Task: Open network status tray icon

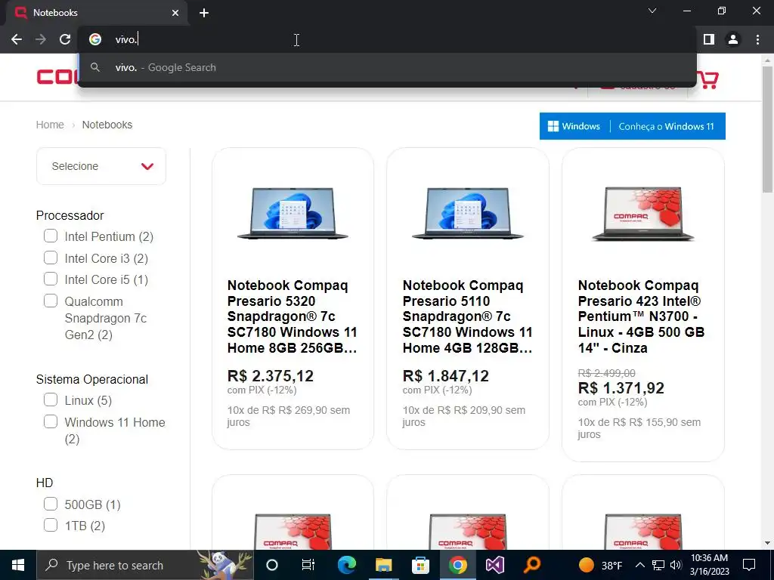Action: click(x=658, y=565)
